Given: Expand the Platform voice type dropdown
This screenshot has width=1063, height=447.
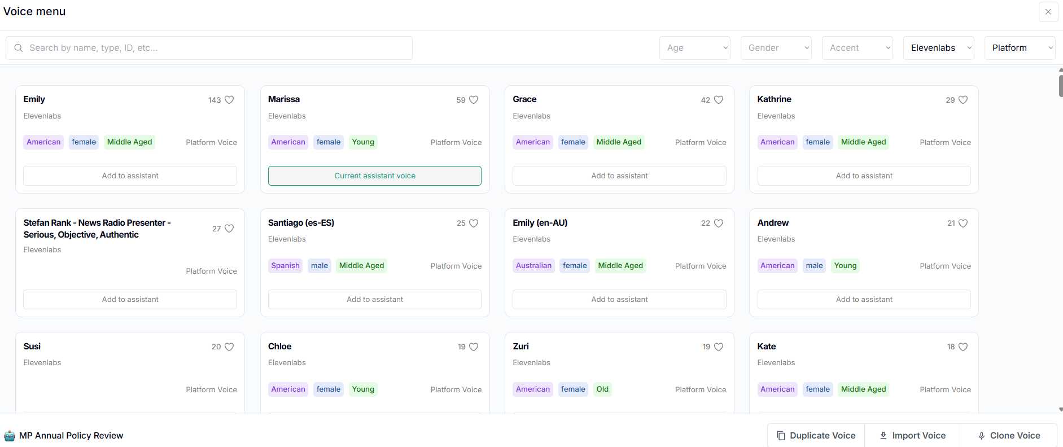Looking at the screenshot, I should tap(1020, 48).
